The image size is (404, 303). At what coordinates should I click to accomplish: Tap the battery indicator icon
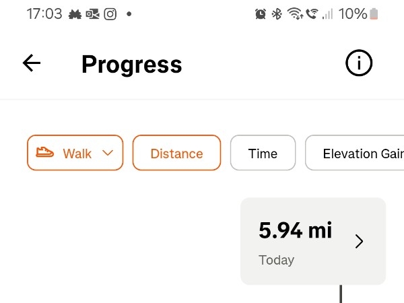[x=374, y=13]
